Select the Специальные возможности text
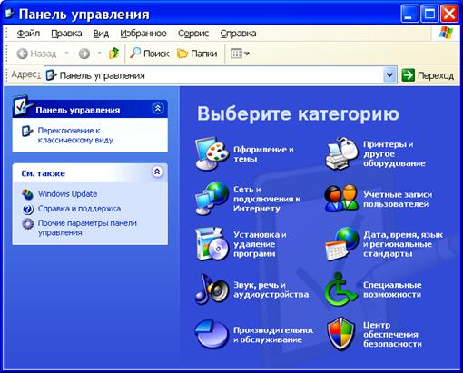463x373 pixels. point(392,290)
